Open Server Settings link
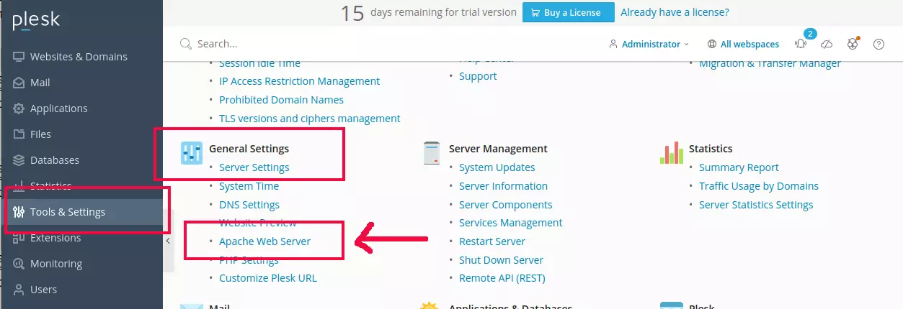This screenshot has width=903, height=309. pos(254,167)
